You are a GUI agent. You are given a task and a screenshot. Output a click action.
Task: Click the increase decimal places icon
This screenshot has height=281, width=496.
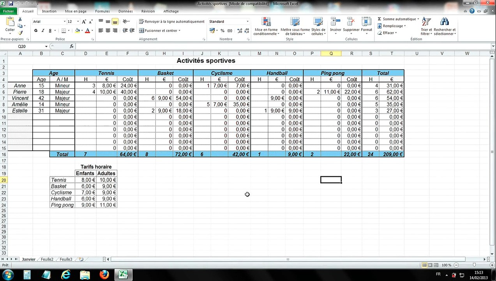[x=239, y=30]
